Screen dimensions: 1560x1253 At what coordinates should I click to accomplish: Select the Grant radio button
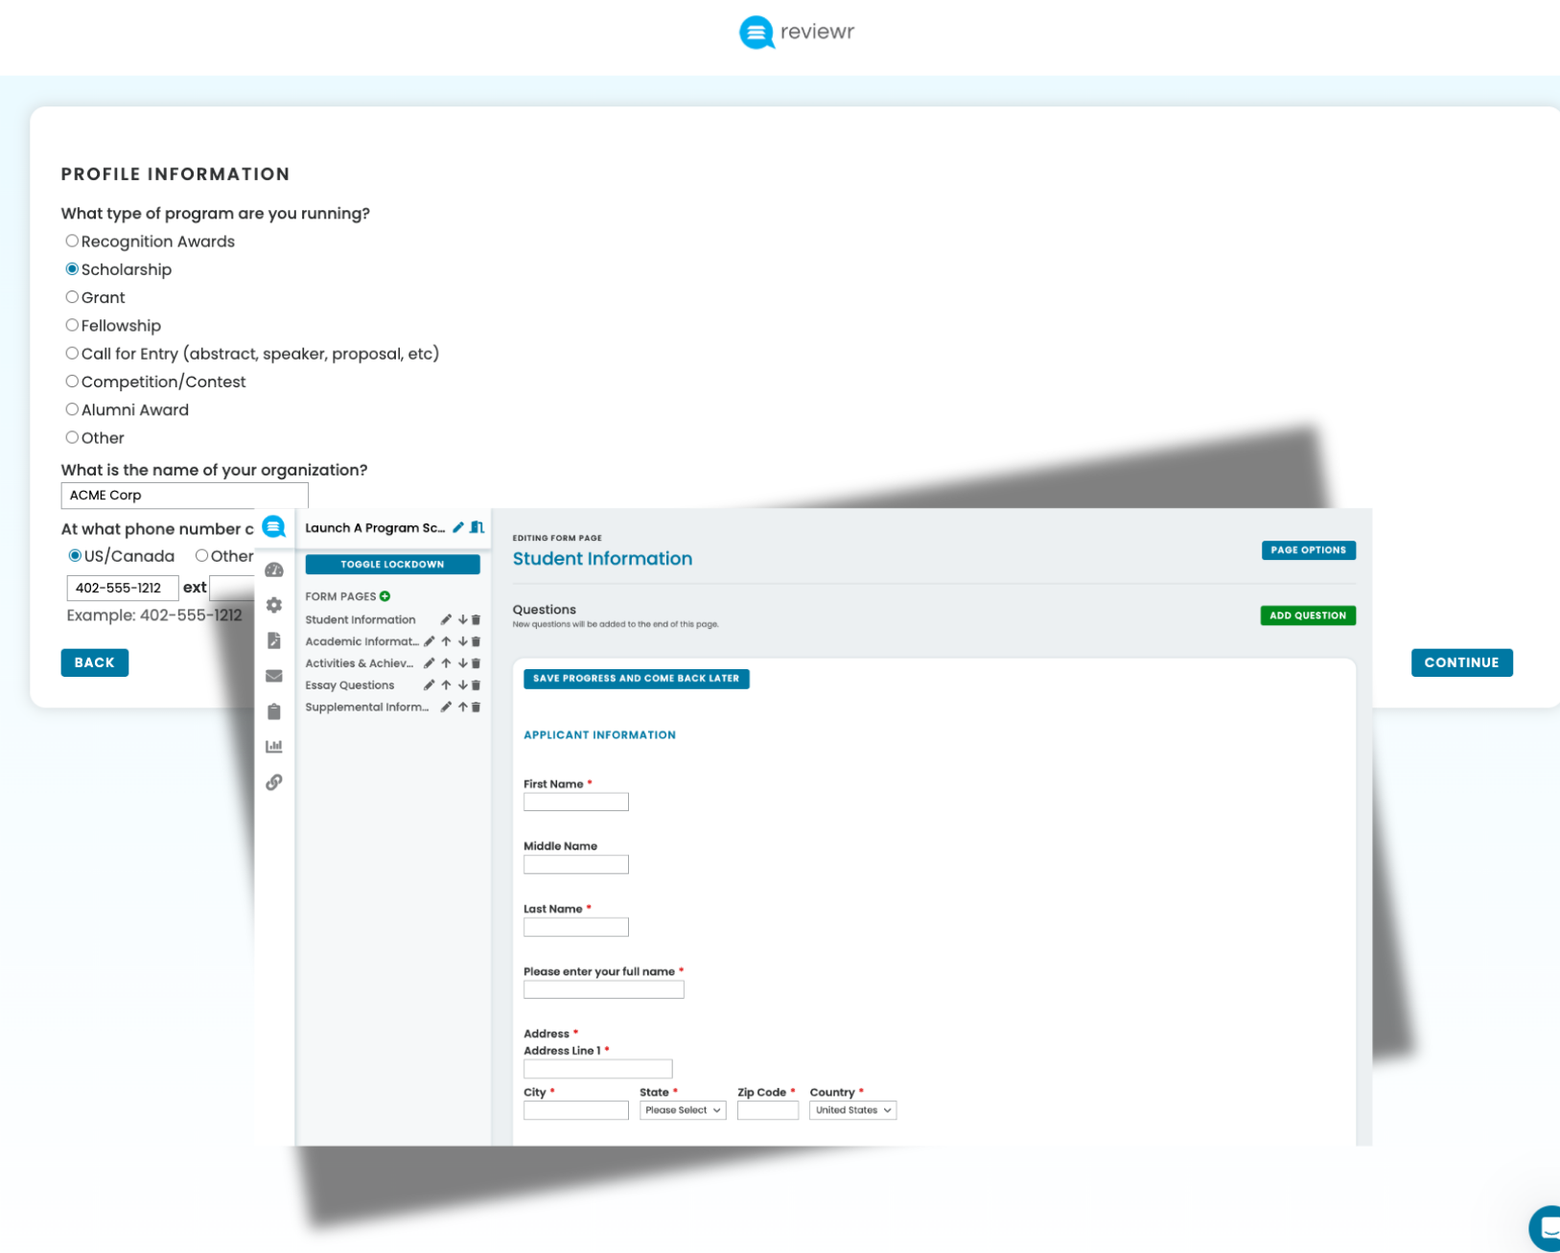(x=72, y=296)
